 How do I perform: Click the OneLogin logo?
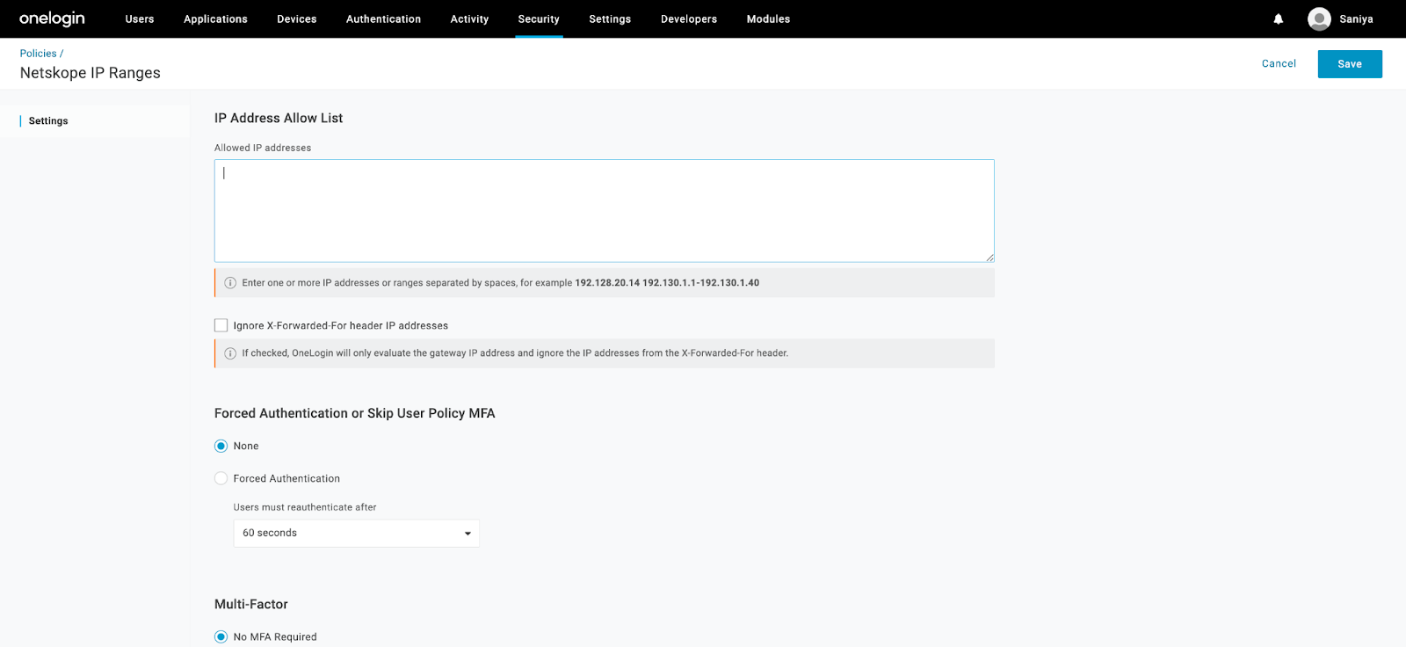(x=52, y=18)
